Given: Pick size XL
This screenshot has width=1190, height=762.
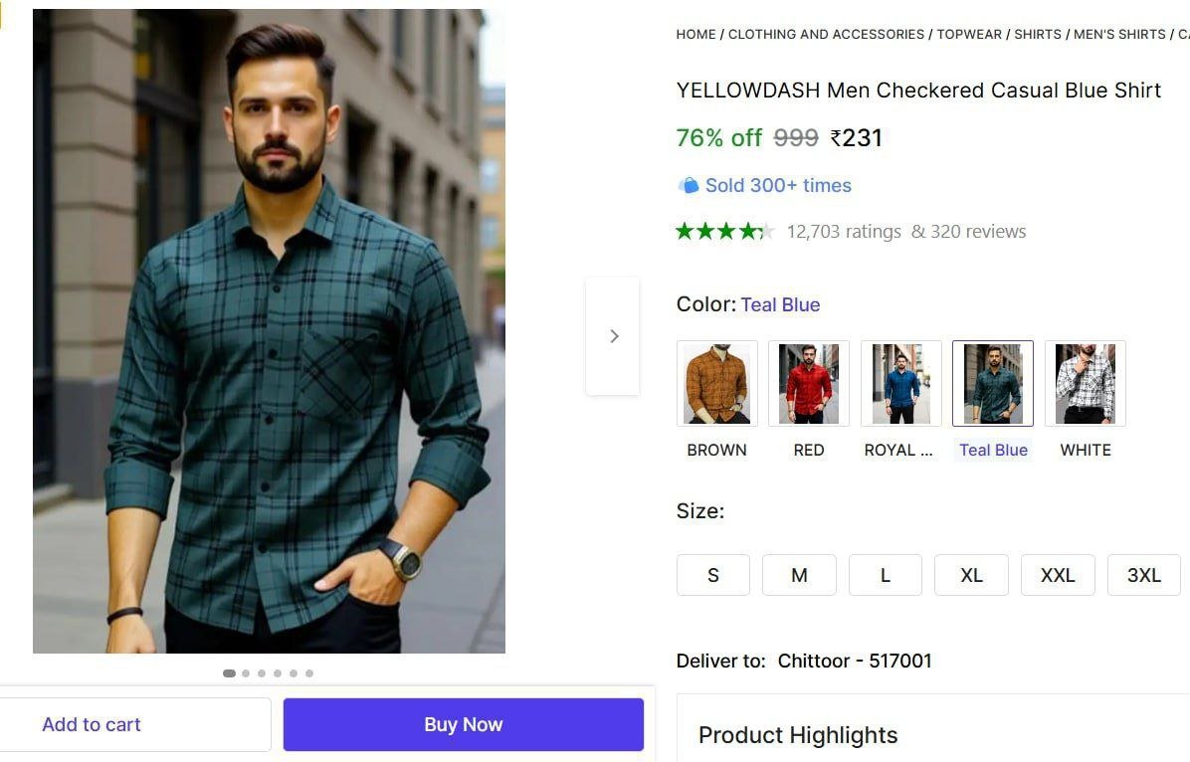Looking at the screenshot, I should 971,575.
